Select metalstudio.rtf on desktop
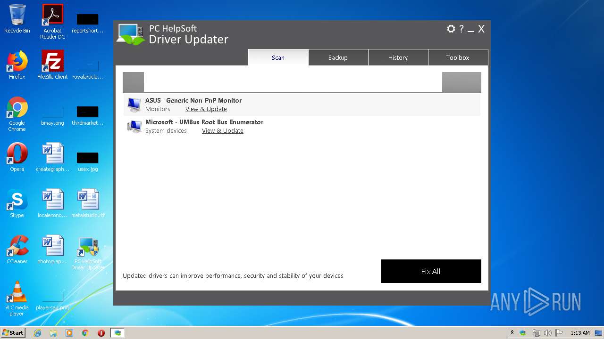This screenshot has height=339, width=604. (x=88, y=203)
